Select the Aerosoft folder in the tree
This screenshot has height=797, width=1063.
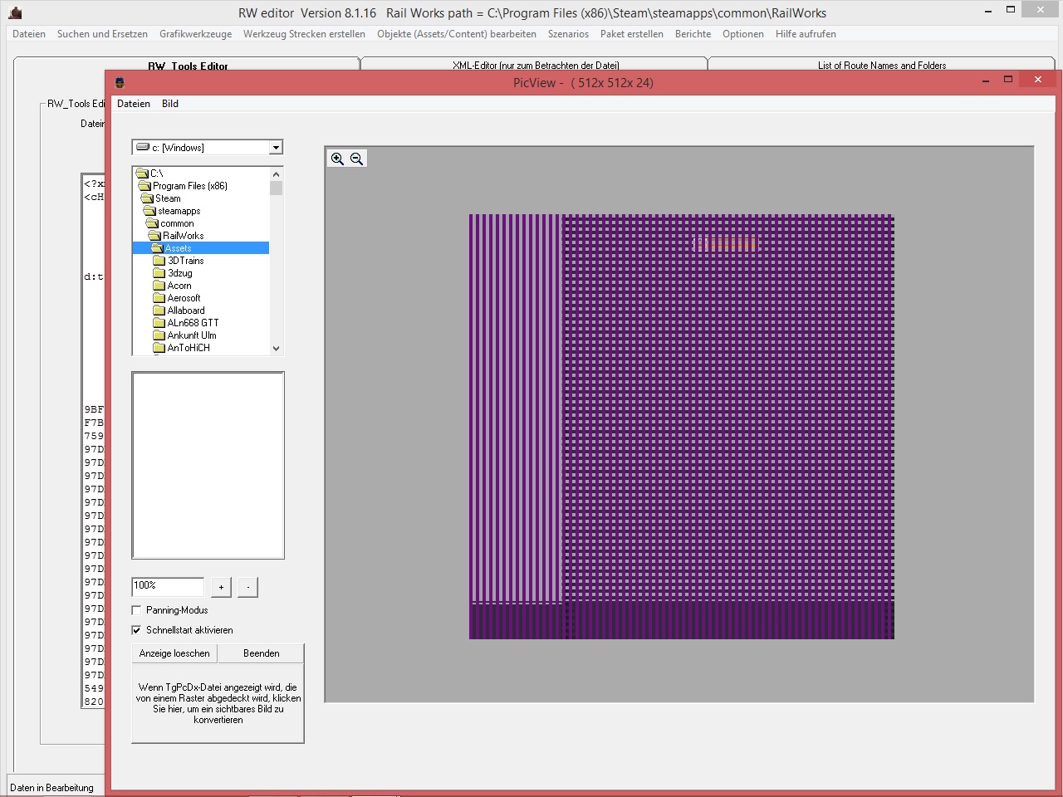click(184, 298)
